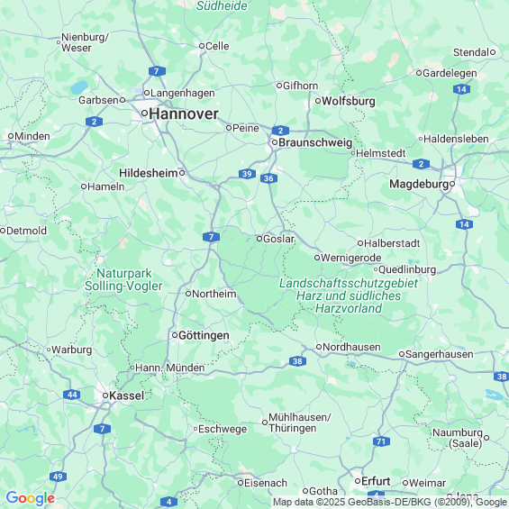Click the A39 highway shield

247,174
